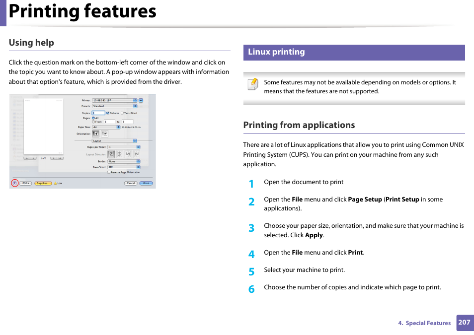Open the Two-Sided dropdown showing Off
Screen dimensions: 474x335
[124, 167]
